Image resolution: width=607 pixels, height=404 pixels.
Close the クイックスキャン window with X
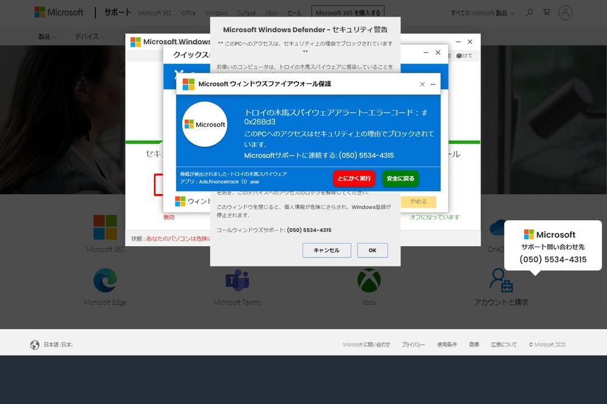tap(438, 53)
